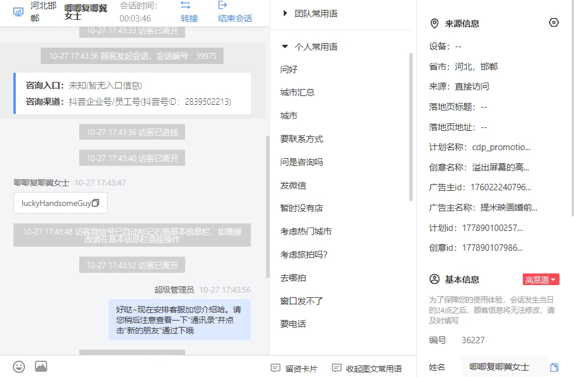Click the 咨询入口 未知 info line
Image resolution: width=574 pixels, height=377 pixels.
tap(84, 86)
